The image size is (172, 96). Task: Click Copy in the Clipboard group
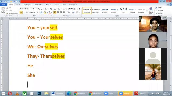coord(9,10)
